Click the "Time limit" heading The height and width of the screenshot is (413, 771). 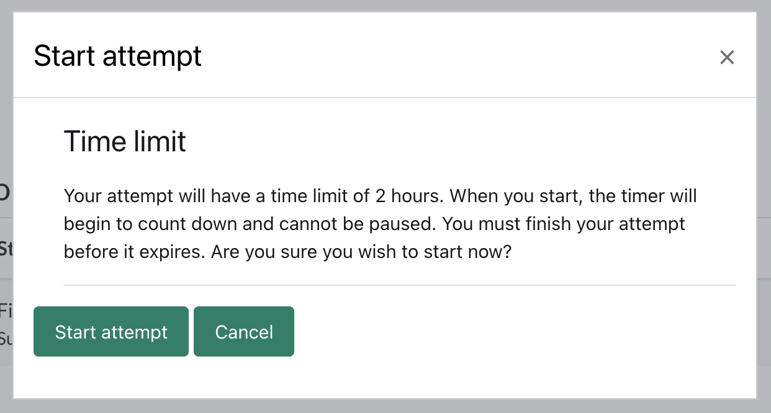[125, 141]
